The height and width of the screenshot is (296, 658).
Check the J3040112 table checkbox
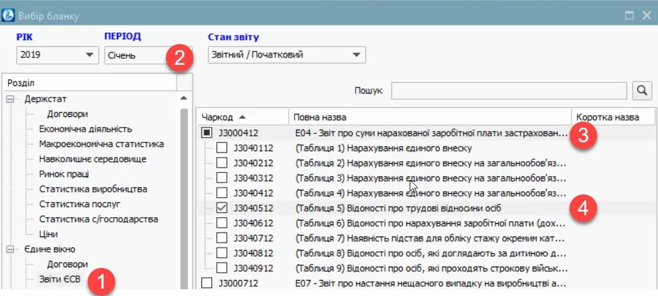pos(222,148)
